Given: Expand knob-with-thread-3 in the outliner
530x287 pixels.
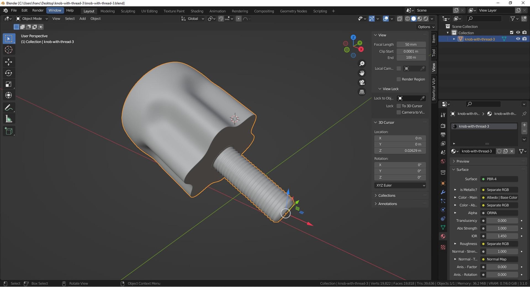Looking at the screenshot, I should pos(454,39).
